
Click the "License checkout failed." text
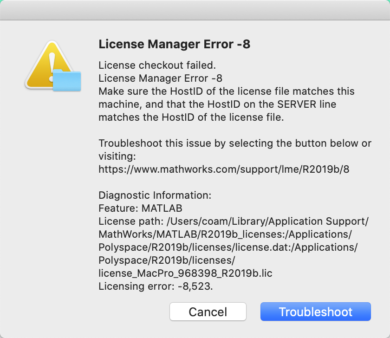(150, 65)
